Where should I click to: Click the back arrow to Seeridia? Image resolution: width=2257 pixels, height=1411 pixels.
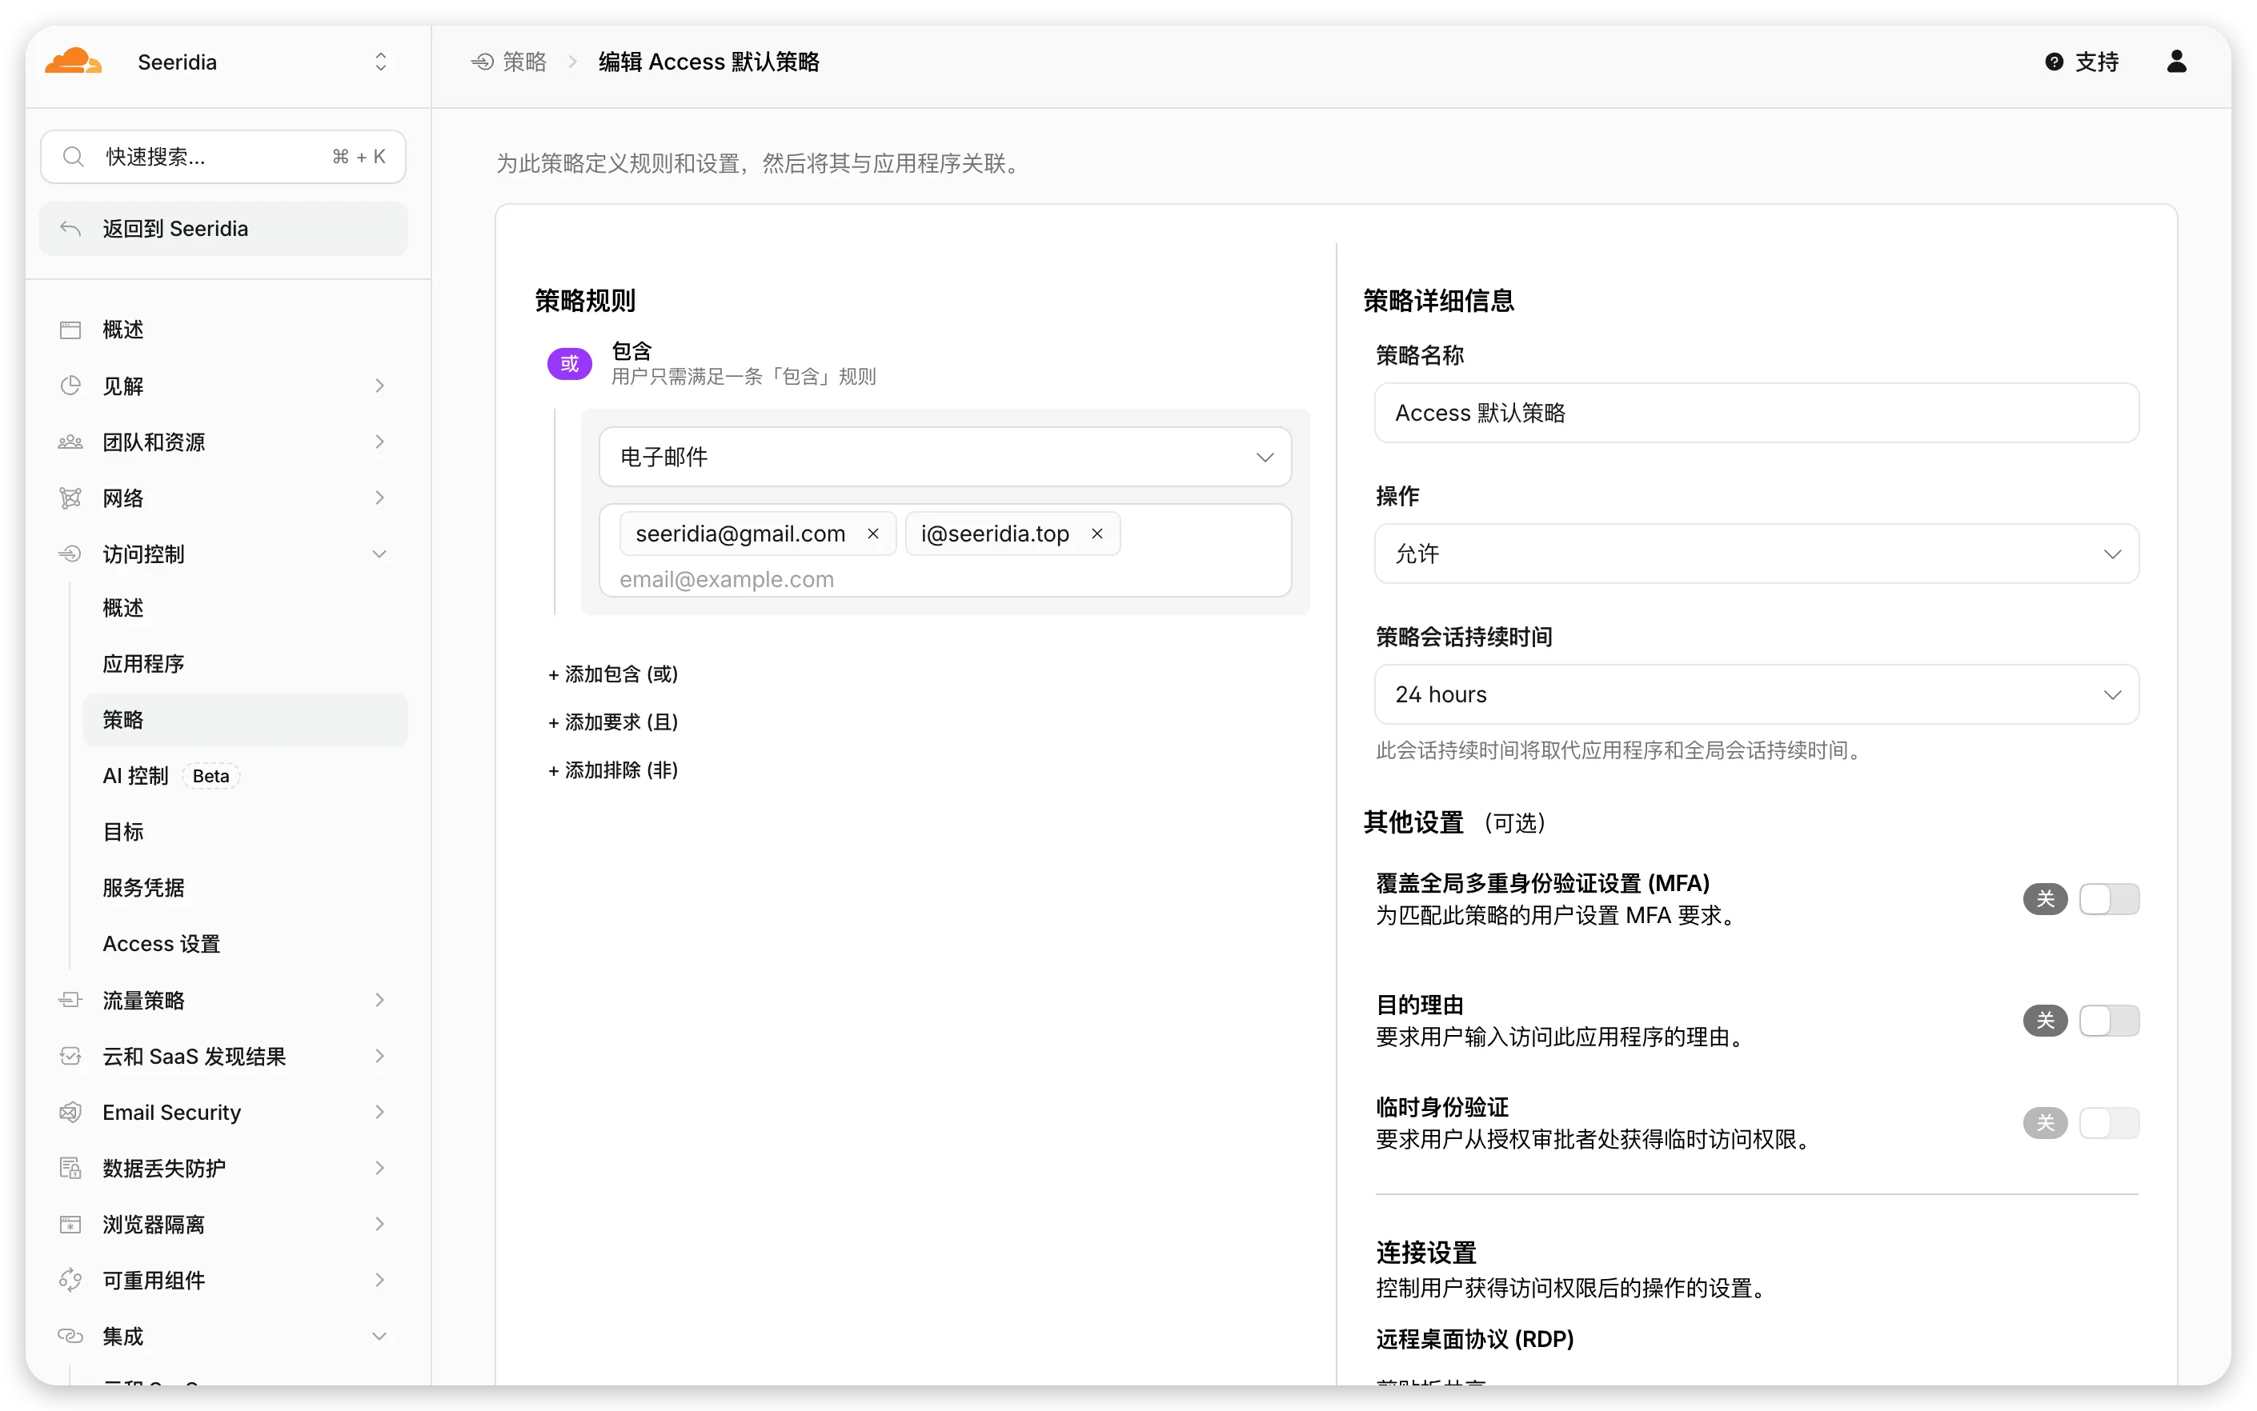[x=70, y=229]
